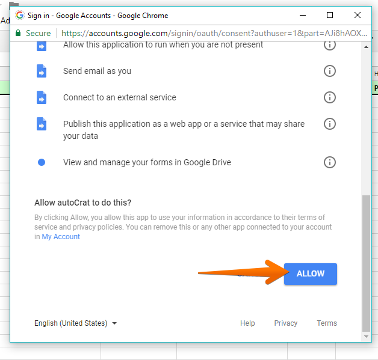This screenshot has height=360, width=378.
Task: Click info icon beside Publish this application permission
Action: point(329,124)
